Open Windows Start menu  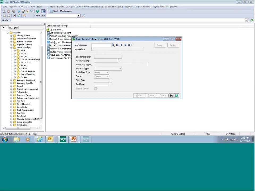tap(5, 139)
